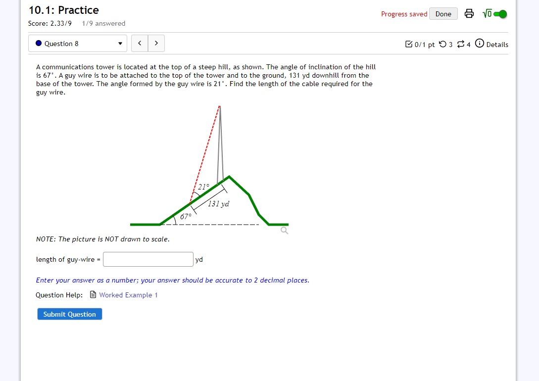Click inside the guy-wire length answer box
The width and height of the screenshot is (539, 381).
(147, 259)
